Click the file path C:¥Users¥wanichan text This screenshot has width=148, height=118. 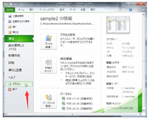coord(67,24)
